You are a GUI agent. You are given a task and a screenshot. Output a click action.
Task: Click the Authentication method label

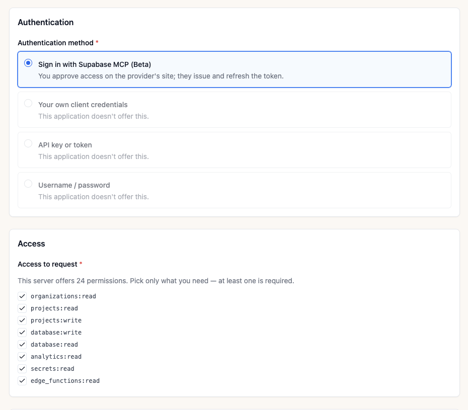(x=55, y=43)
